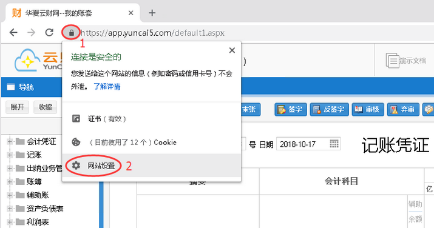
Task: Go back using the back arrow
Action: click(13, 33)
